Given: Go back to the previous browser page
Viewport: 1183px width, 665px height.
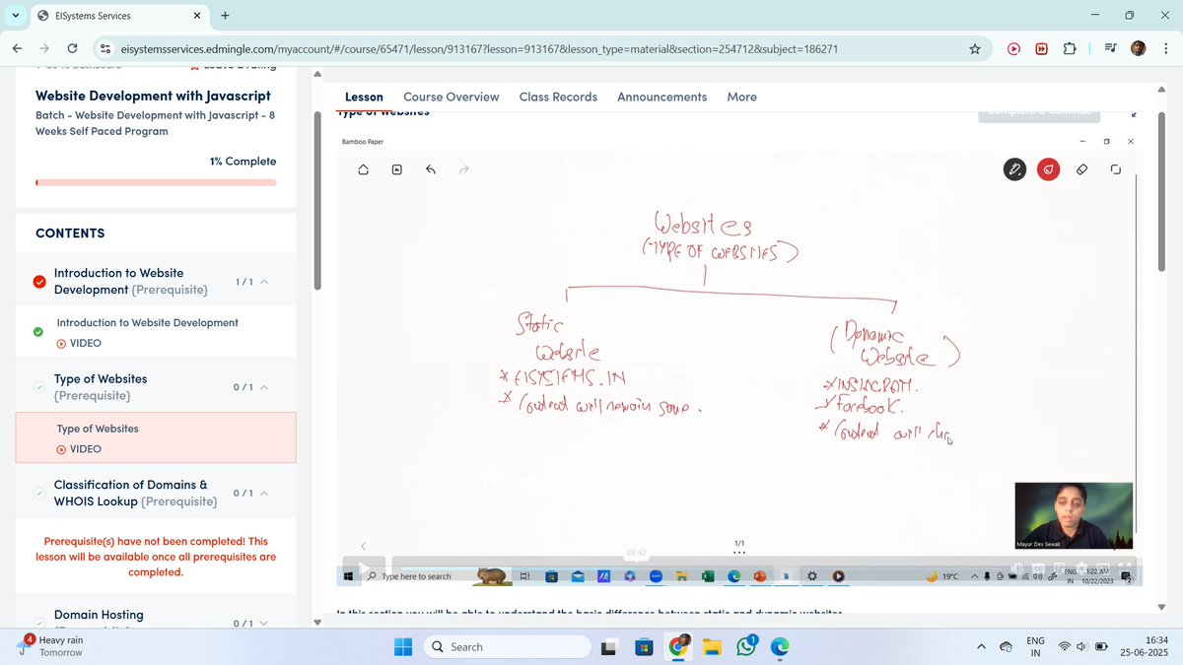Looking at the screenshot, I should pos(17,48).
